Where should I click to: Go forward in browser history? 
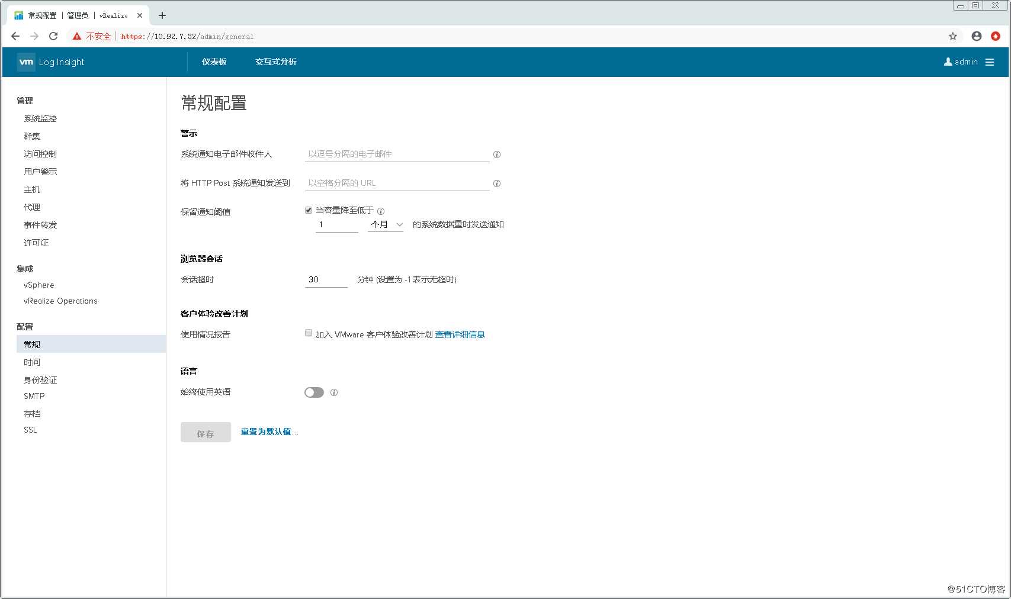click(34, 36)
